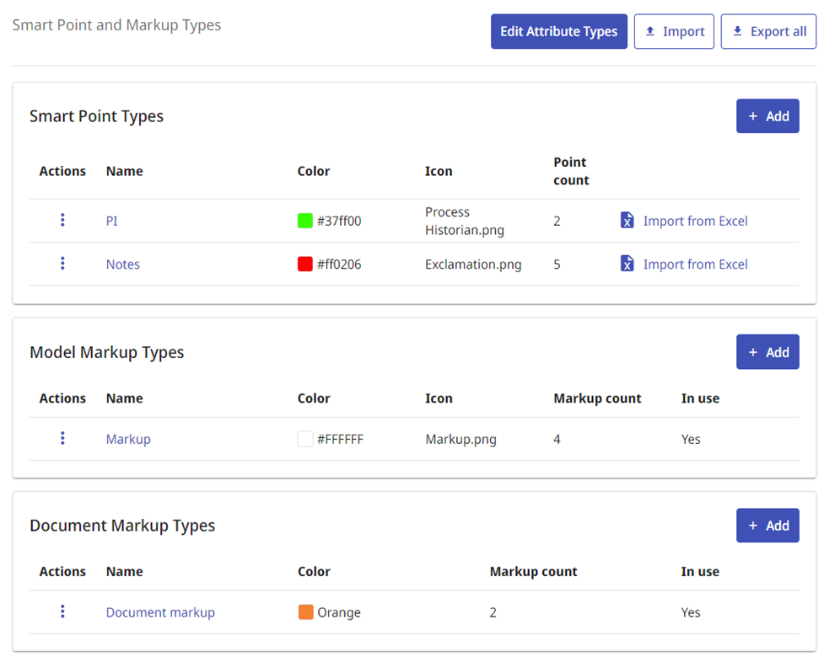This screenshot has width=824, height=657.
Task: Open the actions menu for the PI row
Action: pyautogui.click(x=62, y=220)
